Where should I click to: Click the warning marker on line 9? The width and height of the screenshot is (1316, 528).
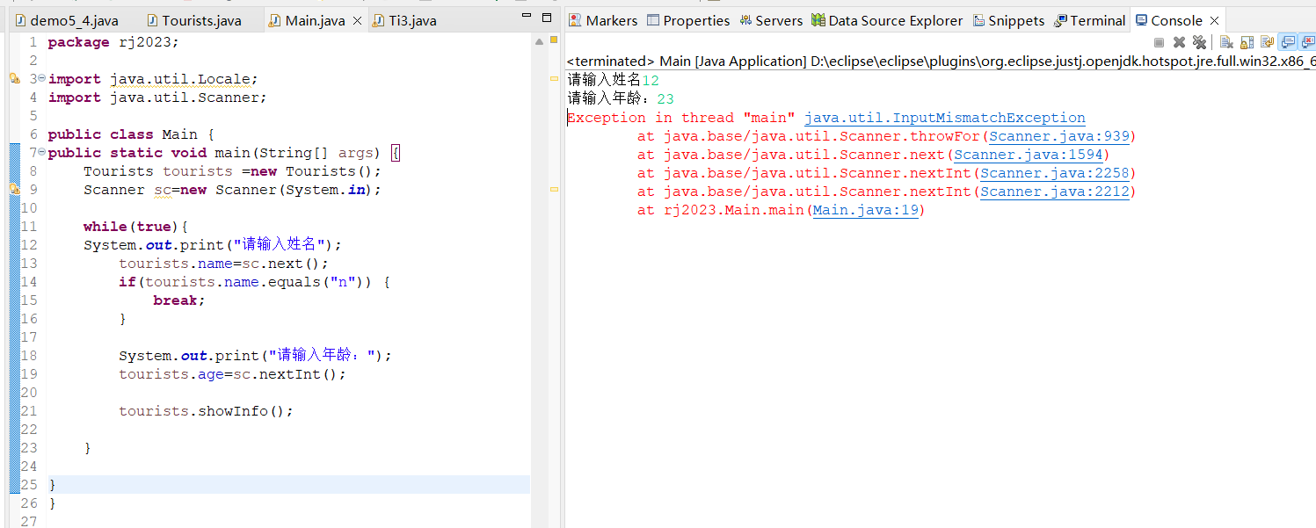click(x=14, y=190)
